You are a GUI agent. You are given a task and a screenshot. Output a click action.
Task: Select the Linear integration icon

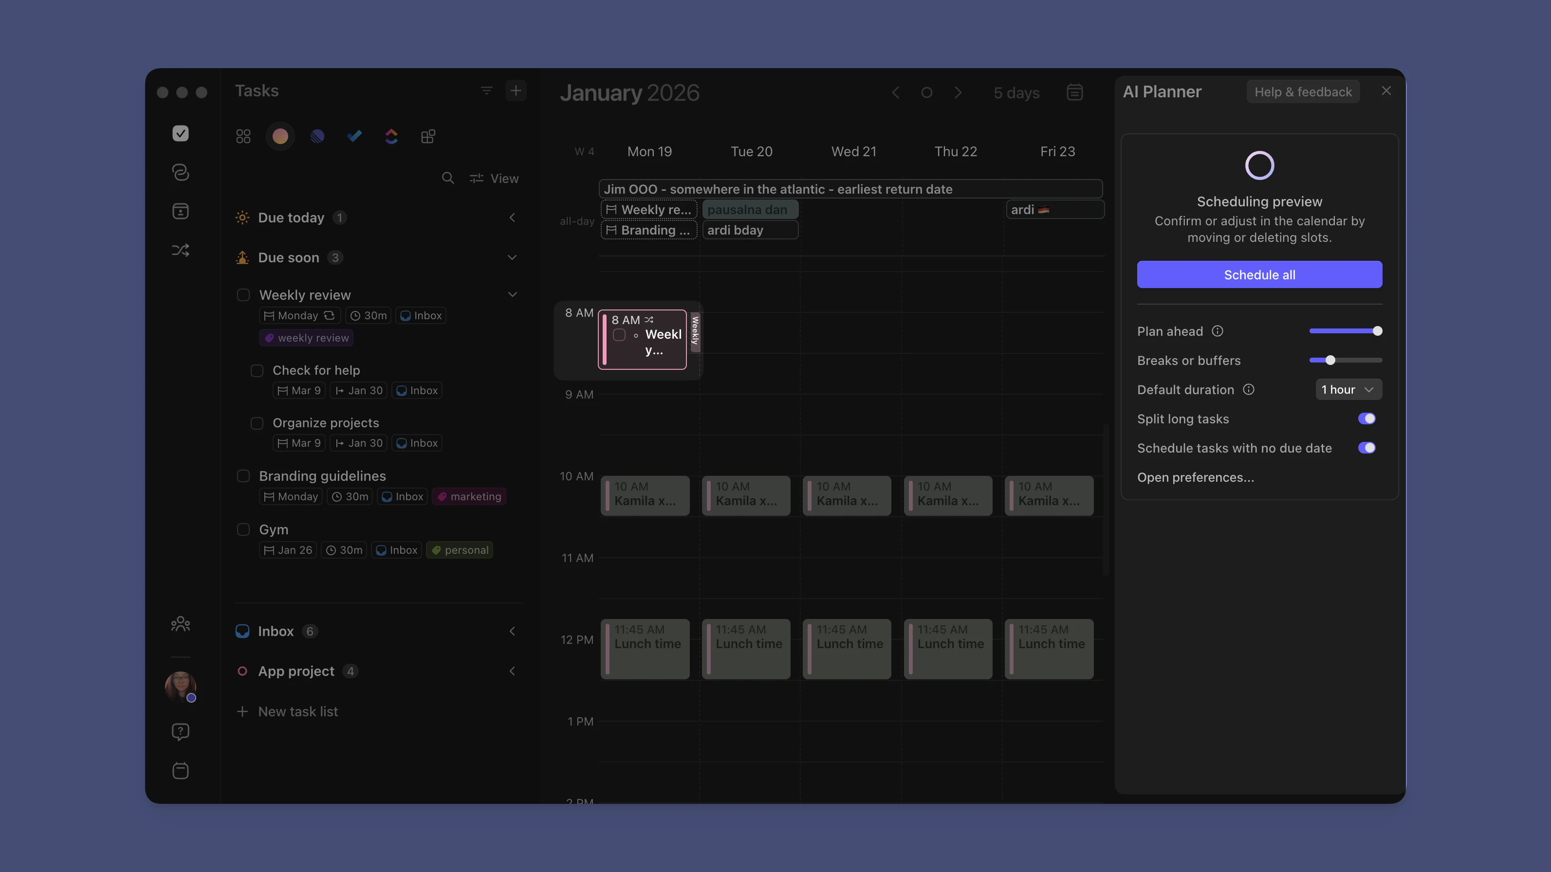point(317,136)
